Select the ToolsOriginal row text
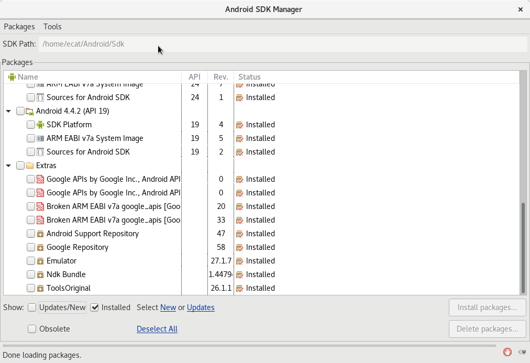530x363 pixels. [69, 288]
